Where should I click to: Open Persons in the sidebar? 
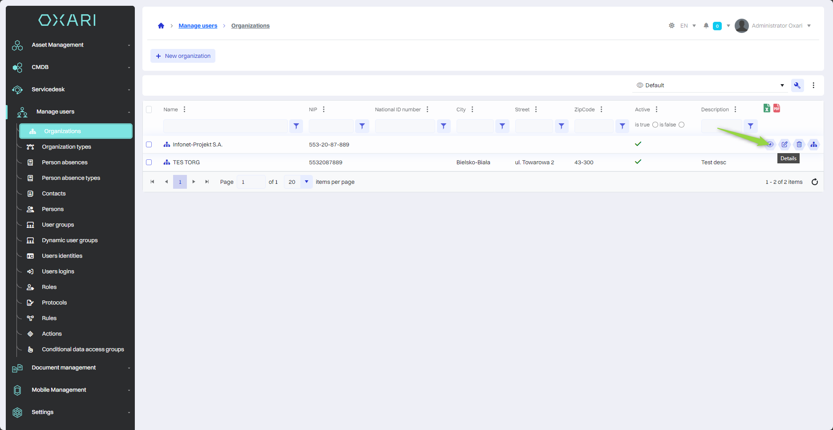pyautogui.click(x=53, y=209)
